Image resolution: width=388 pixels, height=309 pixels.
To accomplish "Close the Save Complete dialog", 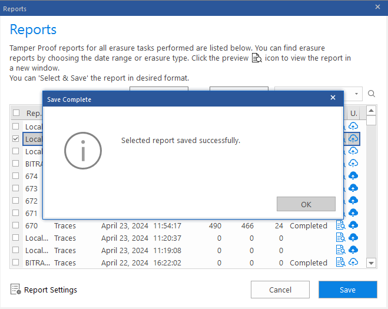I will (333, 98).
